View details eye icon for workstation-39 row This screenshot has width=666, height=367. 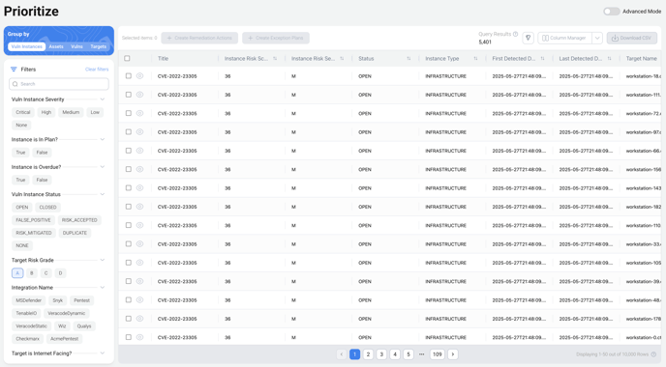point(139,281)
